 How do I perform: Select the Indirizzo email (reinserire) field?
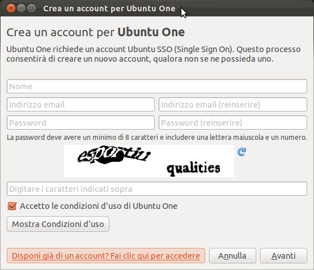tap(233, 104)
